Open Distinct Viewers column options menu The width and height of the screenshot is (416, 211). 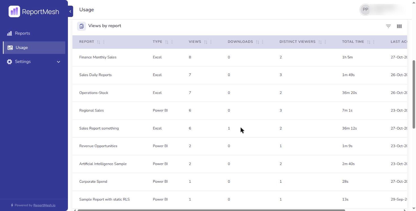325,42
